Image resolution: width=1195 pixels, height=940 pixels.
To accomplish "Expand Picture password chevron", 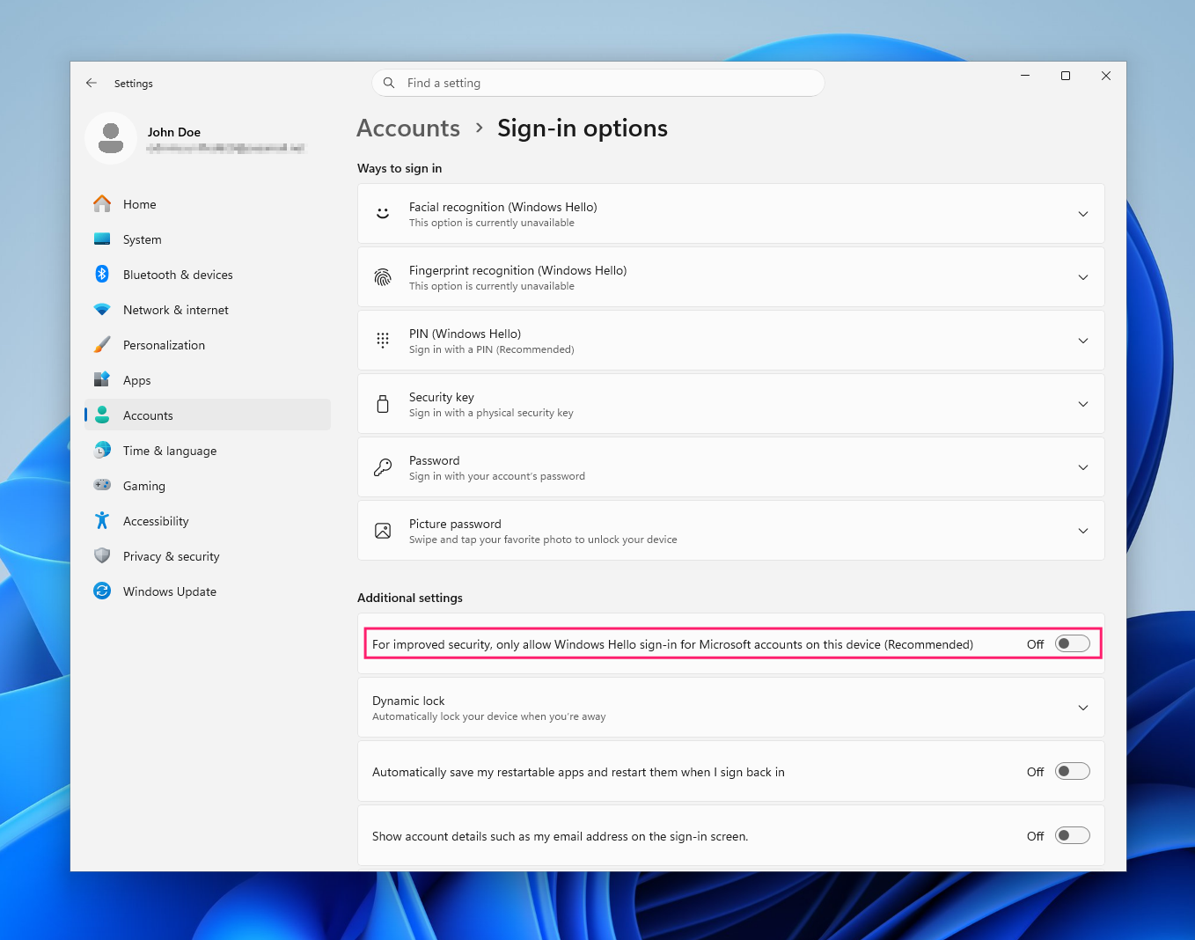I will click(1083, 531).
